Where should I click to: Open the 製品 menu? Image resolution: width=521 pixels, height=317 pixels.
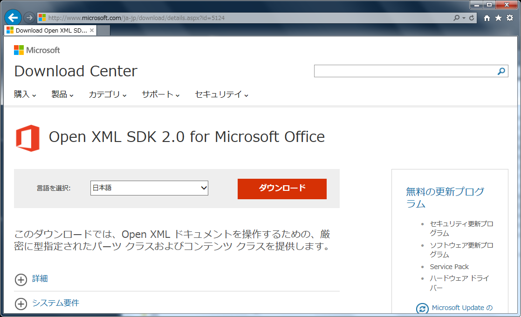point(62,94)
